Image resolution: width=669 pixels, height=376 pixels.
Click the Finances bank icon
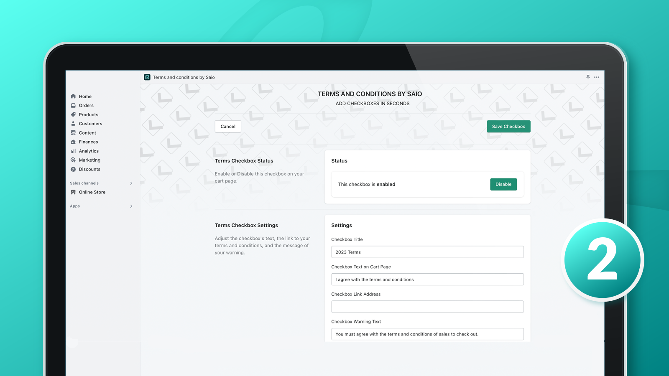73,142
